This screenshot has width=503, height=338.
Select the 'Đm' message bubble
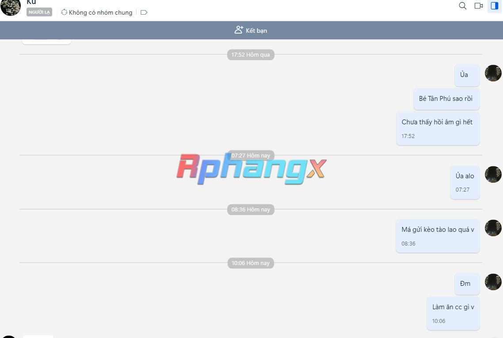pyautogui.click(x=467, y=284)
